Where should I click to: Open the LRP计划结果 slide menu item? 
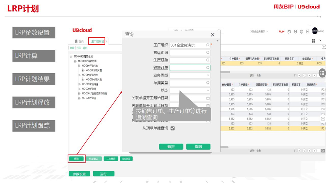click(x=34, y=79)
